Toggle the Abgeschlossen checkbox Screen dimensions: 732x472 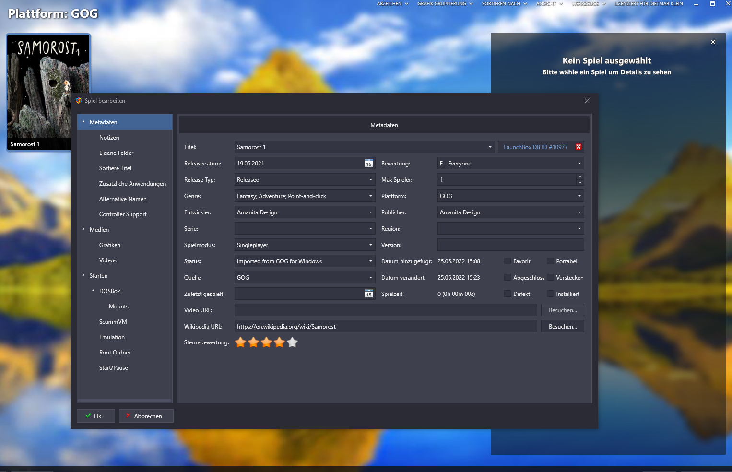(508, 278)
